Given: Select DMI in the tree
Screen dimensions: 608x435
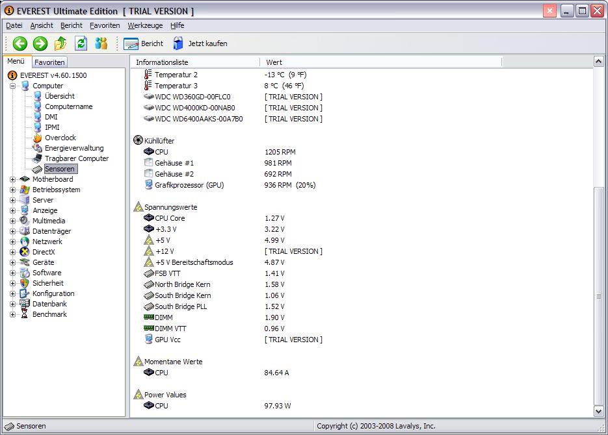Looking at the screenshot, I should click(x=51, y=117).
